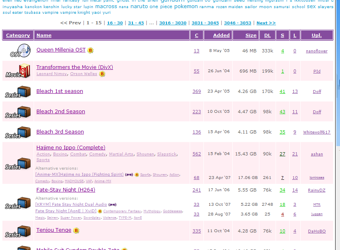Click Series icon beside Bleach 2nd Season
Screen dimensions: 340x250
pyautogui.click(x=18, y=112)
